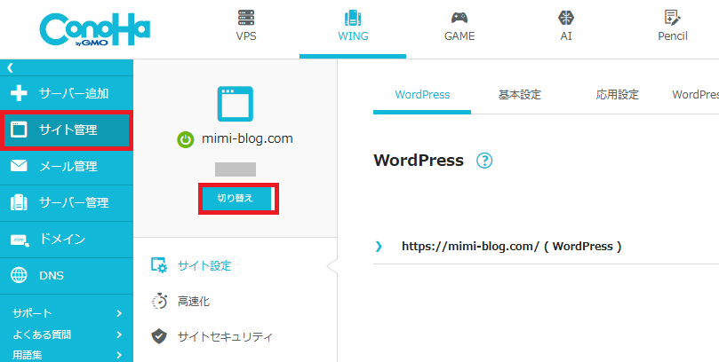
Task: Select サイト管理 in the sidebar
Action: click(67, 130)
